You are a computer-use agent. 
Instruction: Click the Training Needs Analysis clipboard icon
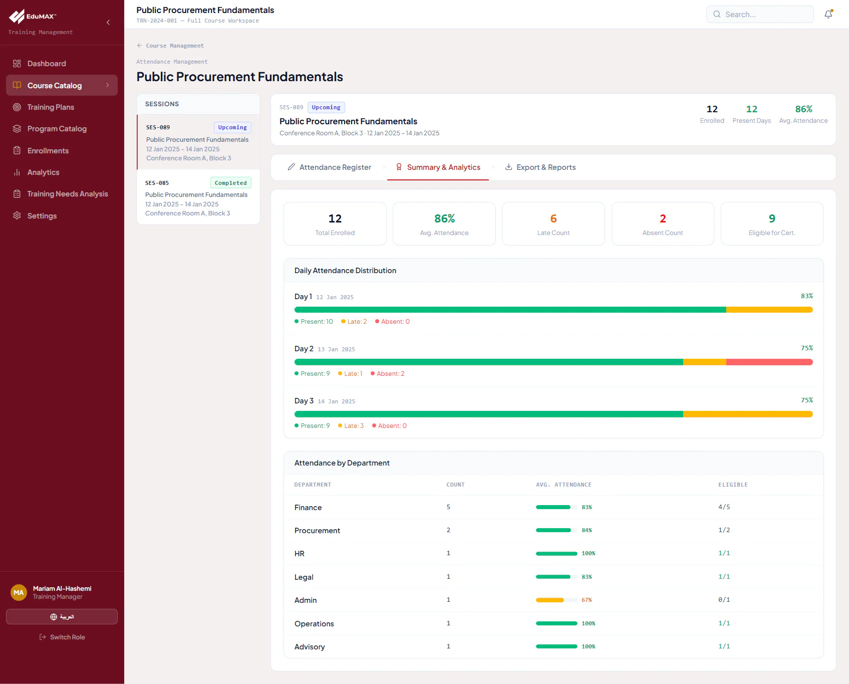click(17, 194)
